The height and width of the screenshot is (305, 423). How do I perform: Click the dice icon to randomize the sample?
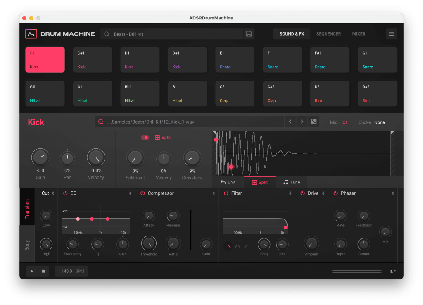pyautogui.click(x=313, y=122)
